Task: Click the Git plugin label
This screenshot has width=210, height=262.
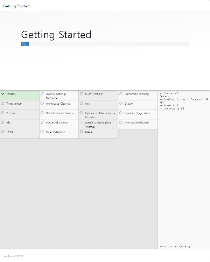Action: tap(8, 123)
